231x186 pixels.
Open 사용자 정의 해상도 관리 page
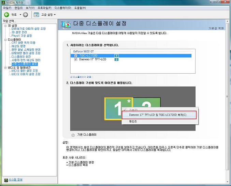coord(26,60)
